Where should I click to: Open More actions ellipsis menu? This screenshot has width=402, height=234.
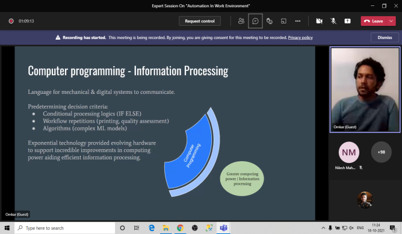[x=298, y=21]
